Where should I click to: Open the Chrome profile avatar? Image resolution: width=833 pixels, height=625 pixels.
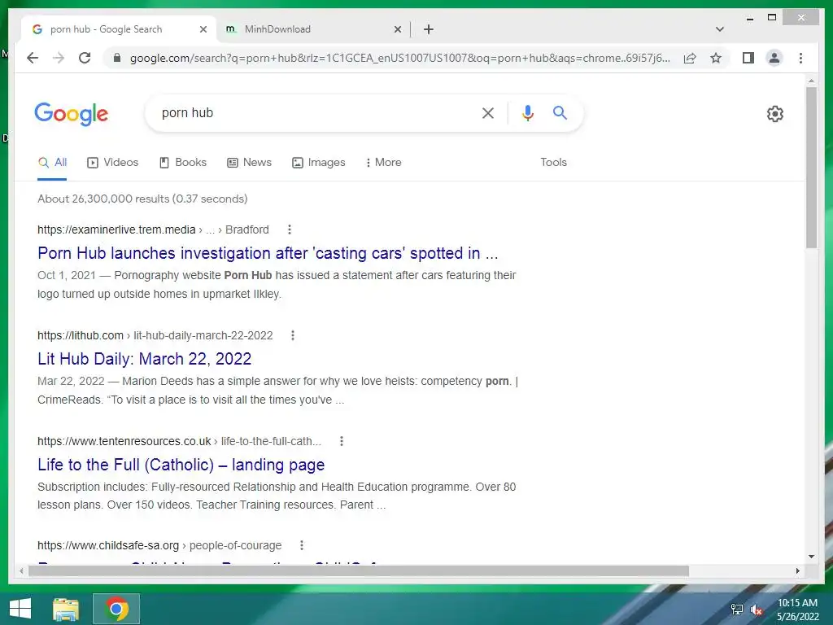(774, 58)
